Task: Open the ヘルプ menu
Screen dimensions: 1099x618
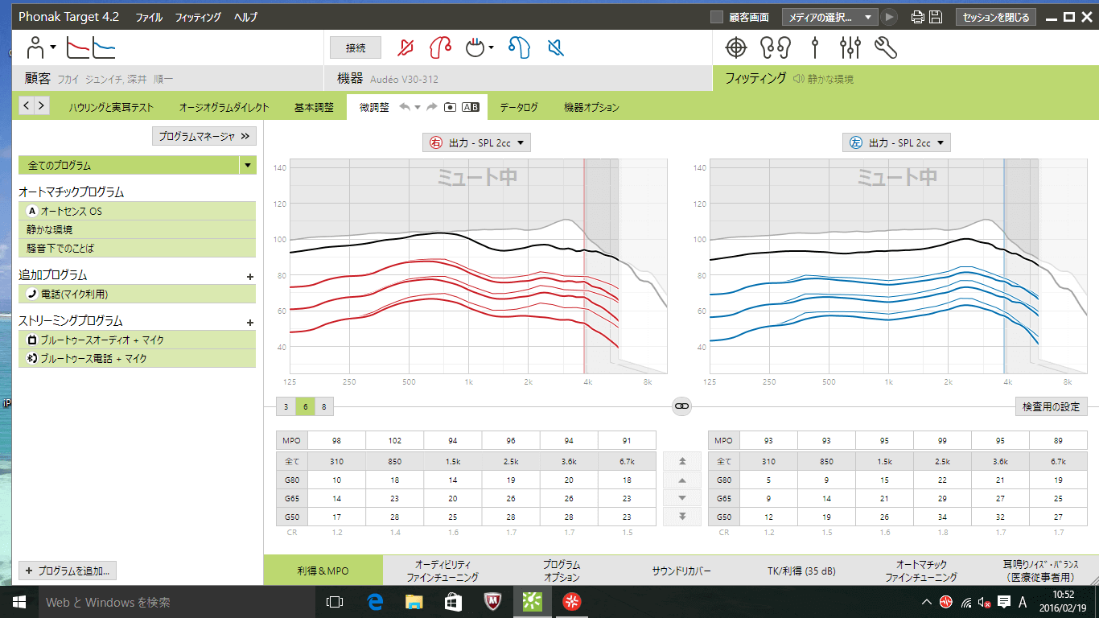Action: pyautogui.click(x=246, y=17)
